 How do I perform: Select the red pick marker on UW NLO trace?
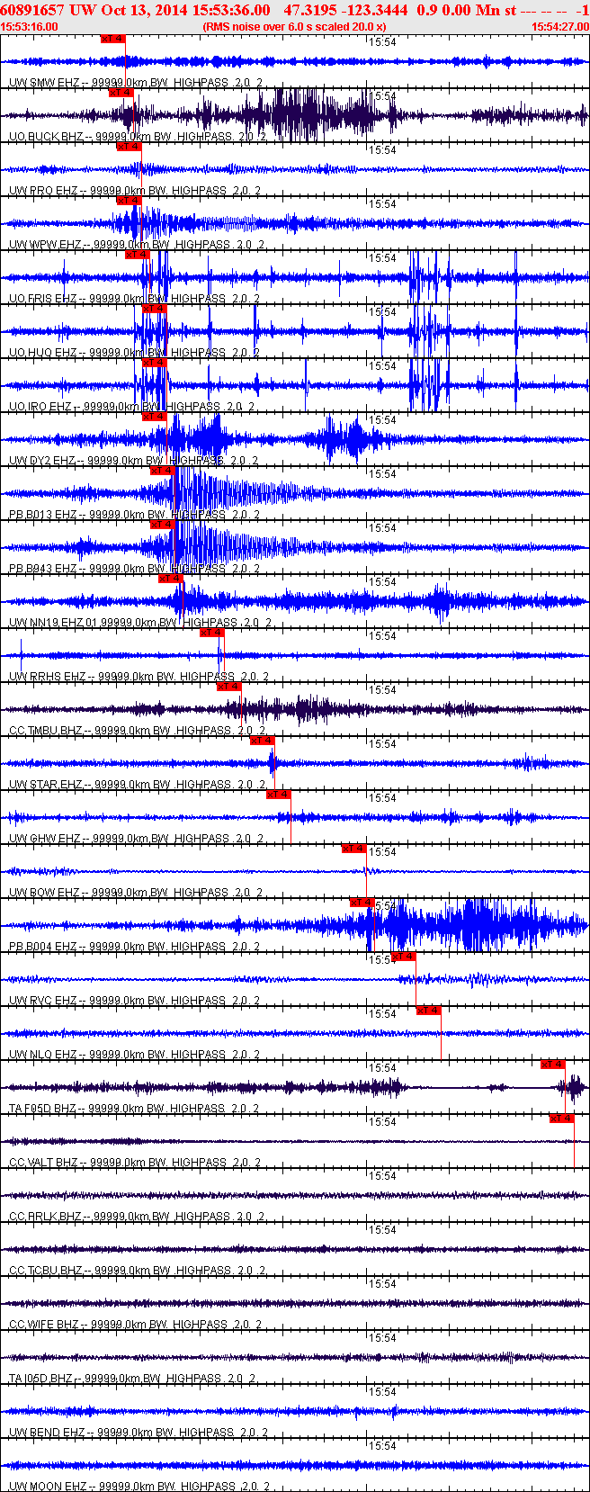click(428, 1011)
